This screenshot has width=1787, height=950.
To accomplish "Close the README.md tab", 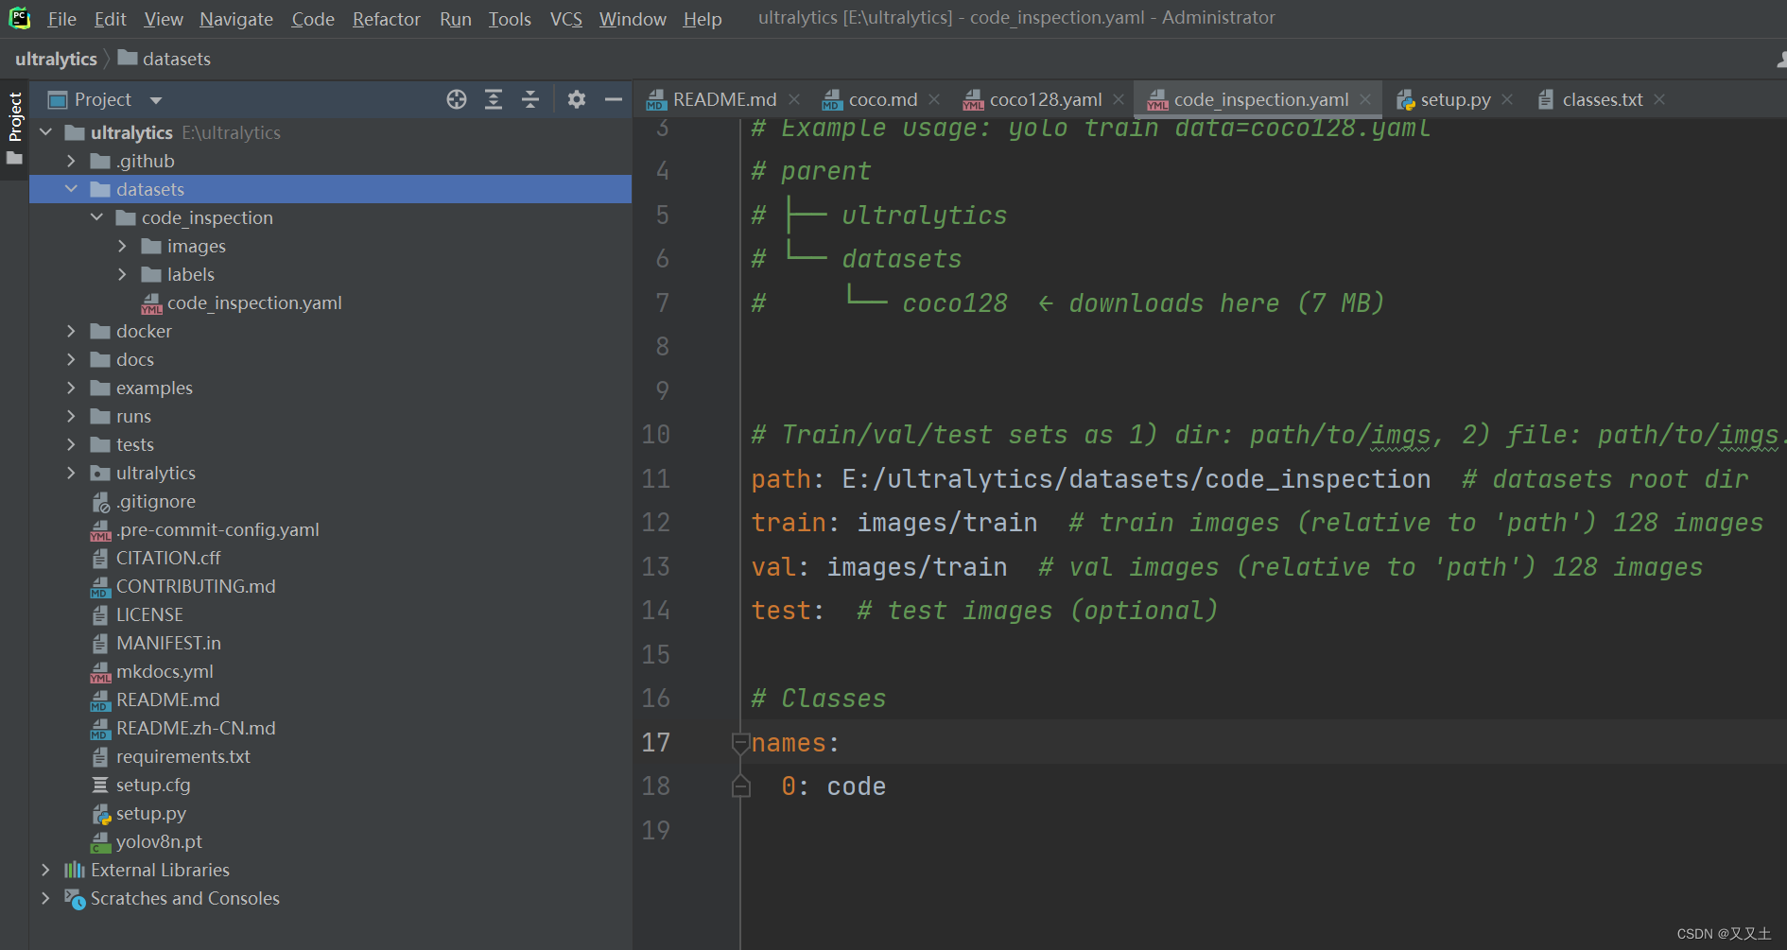I will (794, 99).
